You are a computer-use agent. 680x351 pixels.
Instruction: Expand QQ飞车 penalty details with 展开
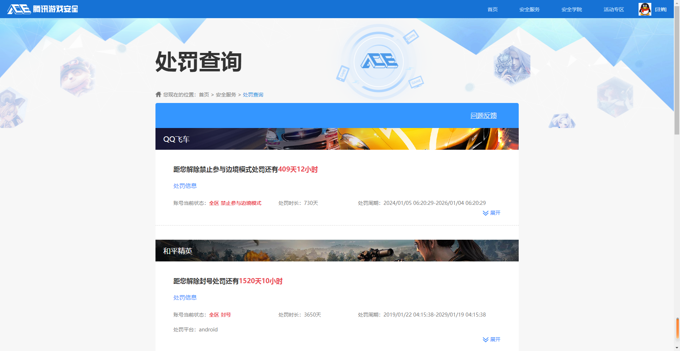click(x=491, y=213)
